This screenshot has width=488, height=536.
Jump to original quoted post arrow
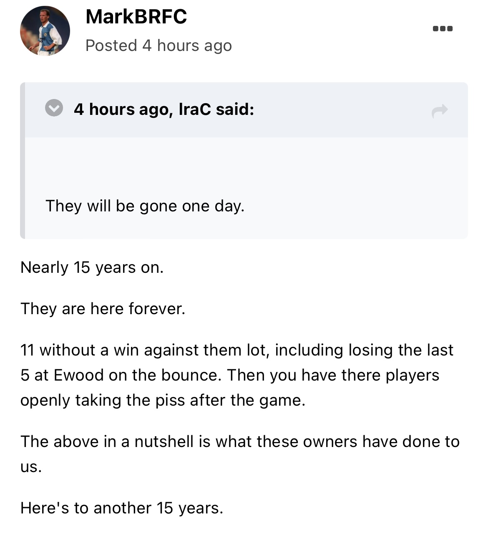coord(440,111)
